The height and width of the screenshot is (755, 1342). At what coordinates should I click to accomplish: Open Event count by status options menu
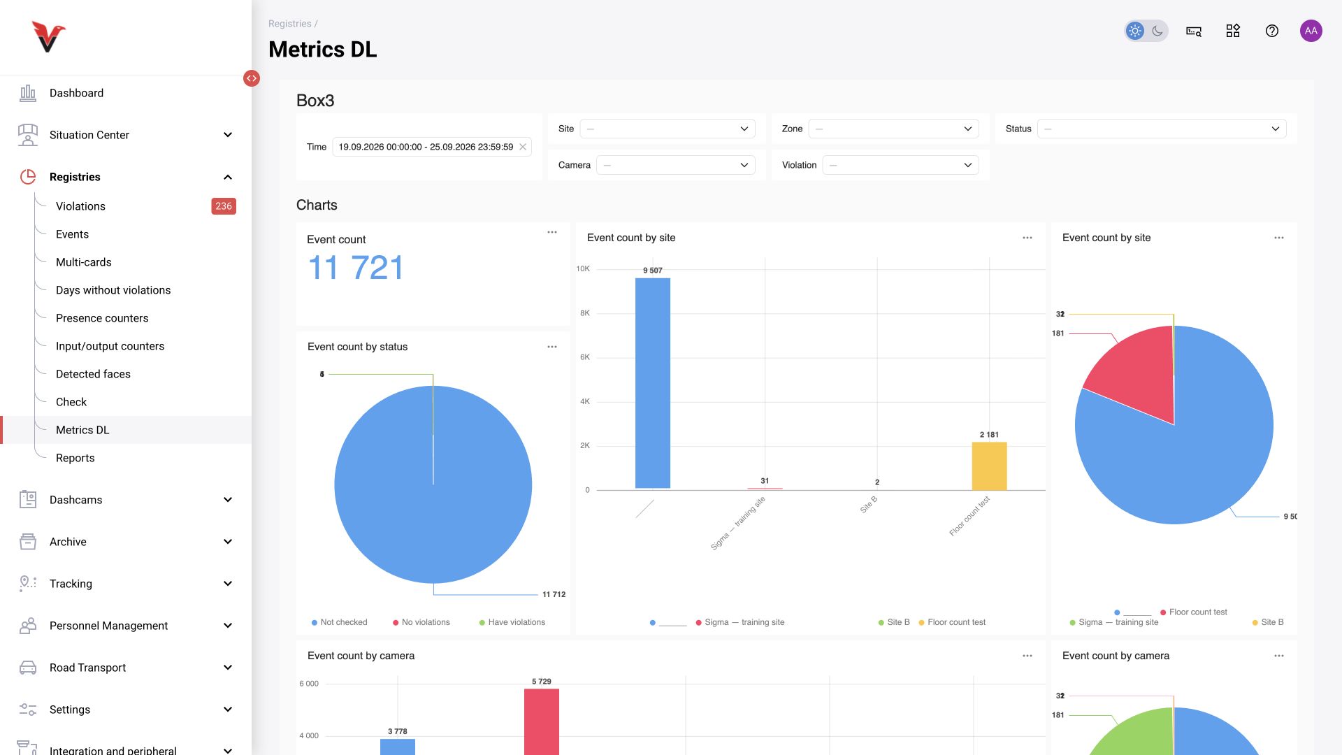[x=552, y=347]
